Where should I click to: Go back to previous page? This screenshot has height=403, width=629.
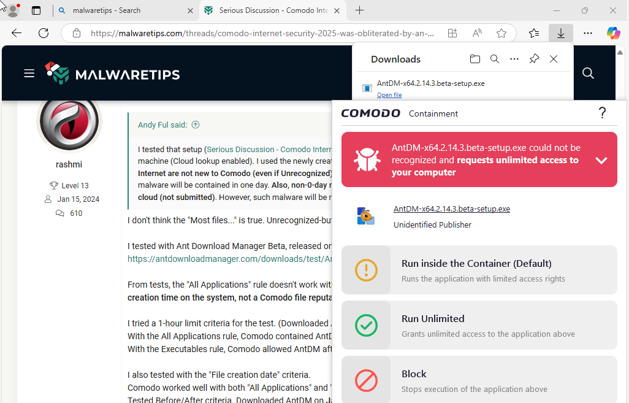click(17, 33)
